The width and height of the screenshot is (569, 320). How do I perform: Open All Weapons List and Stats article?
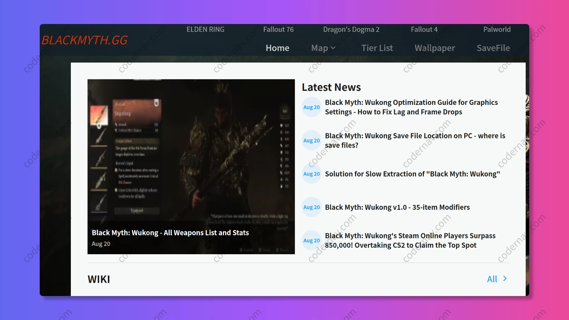pos(170,233)
